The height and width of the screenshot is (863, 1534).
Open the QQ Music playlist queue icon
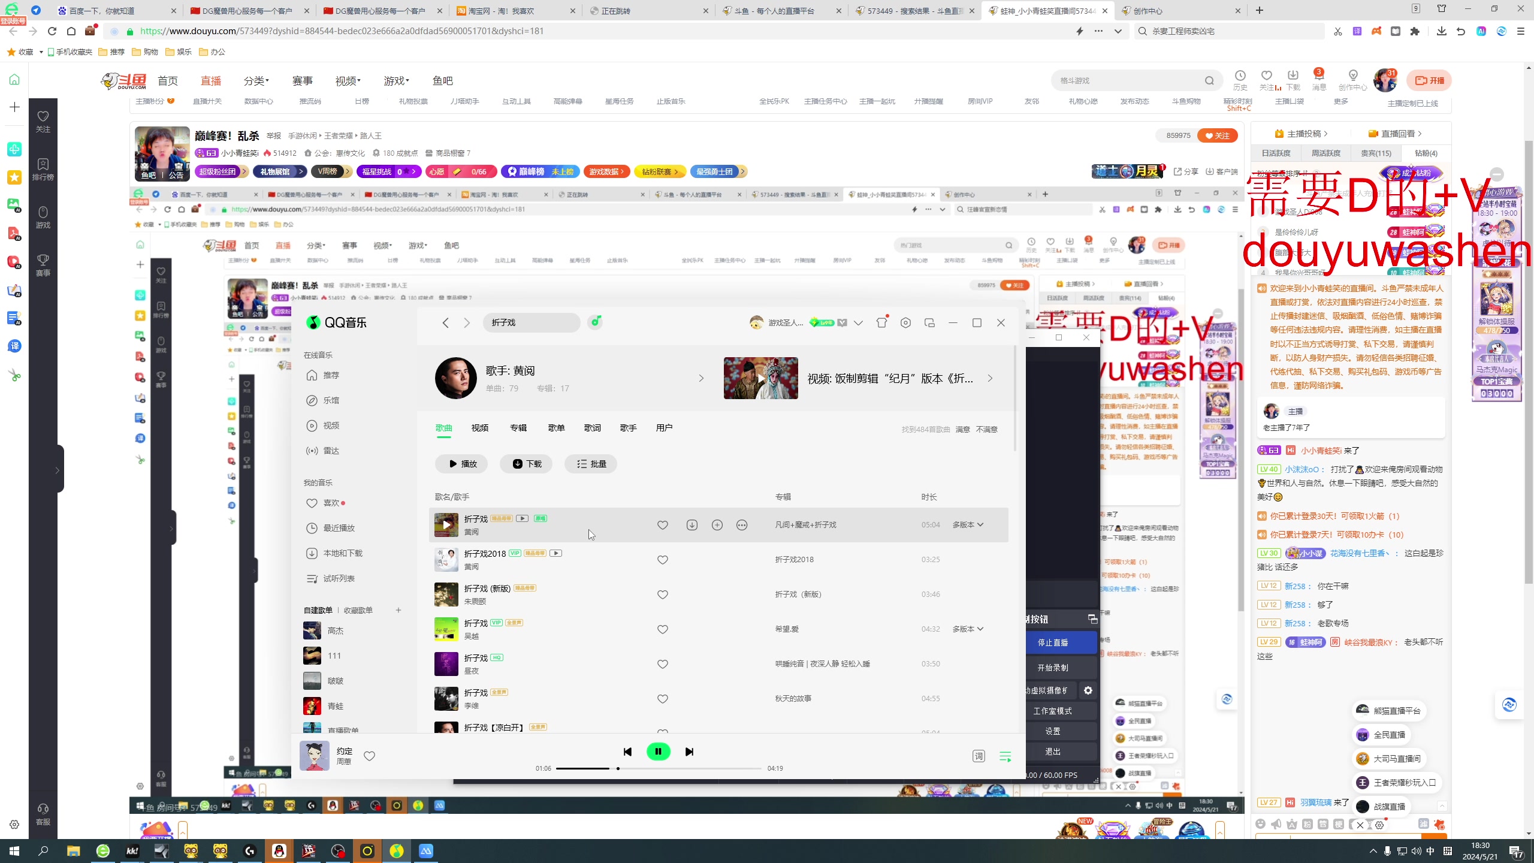coord(1005,756)
